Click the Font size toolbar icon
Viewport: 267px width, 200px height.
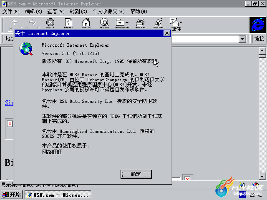coord(159,22)
